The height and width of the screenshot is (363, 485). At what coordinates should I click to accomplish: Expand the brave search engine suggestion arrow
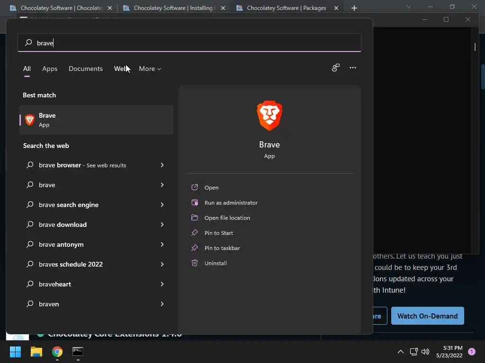point(162,204)
